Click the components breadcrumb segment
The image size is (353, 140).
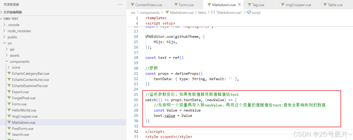150,13
